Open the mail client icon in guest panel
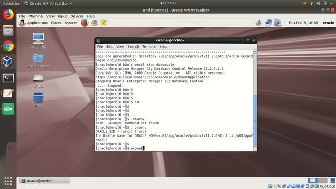The width and height of the screenshot is (336, 189). tap(94, 23)
